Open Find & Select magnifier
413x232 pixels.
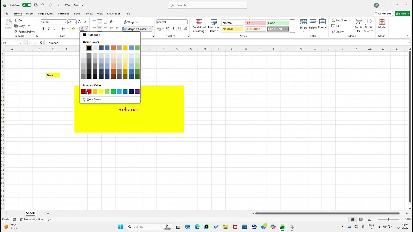point(368,25)
